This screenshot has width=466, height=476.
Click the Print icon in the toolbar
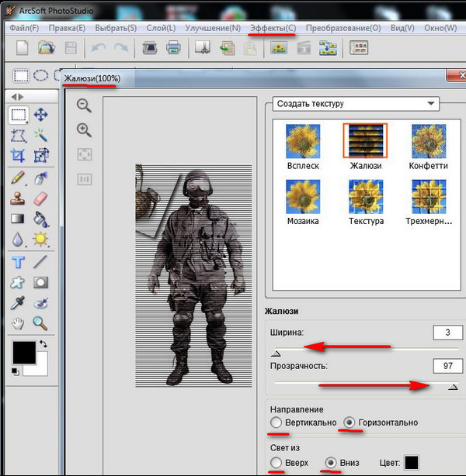(173, 48)
